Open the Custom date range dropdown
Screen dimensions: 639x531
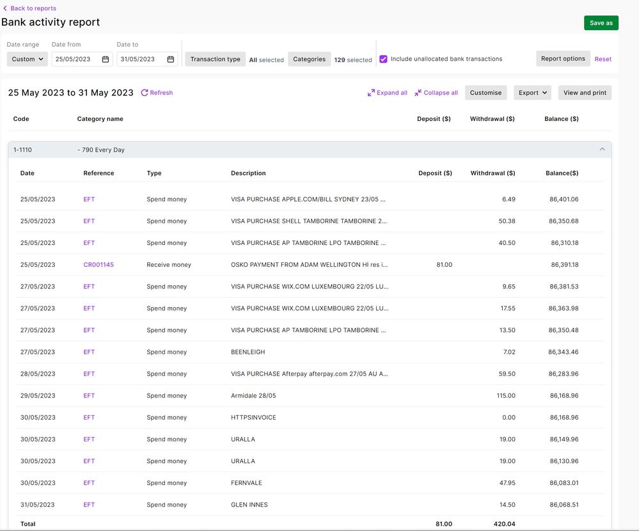click(x=28, y=59)
